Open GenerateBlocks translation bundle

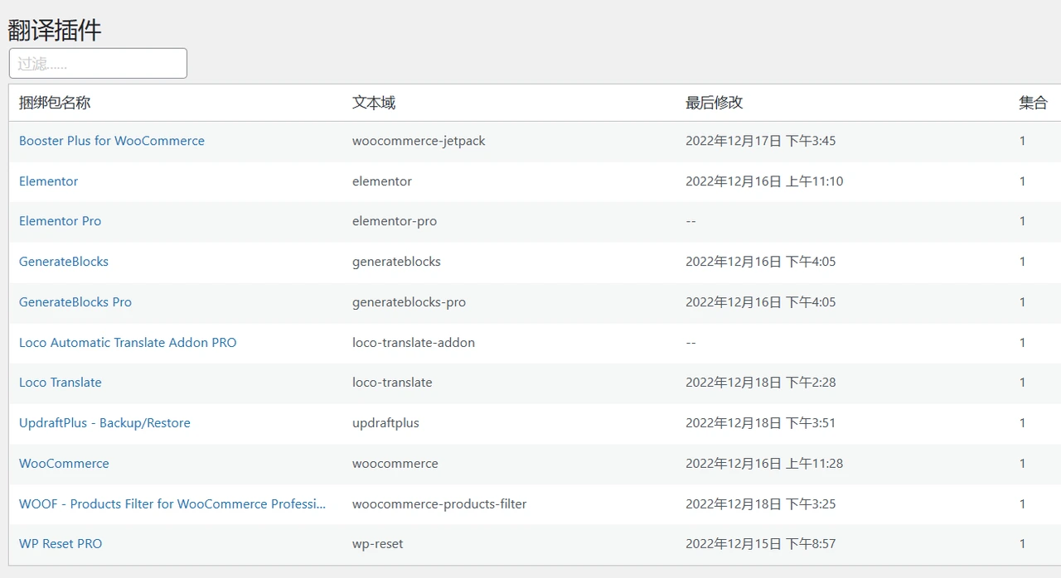64,262
